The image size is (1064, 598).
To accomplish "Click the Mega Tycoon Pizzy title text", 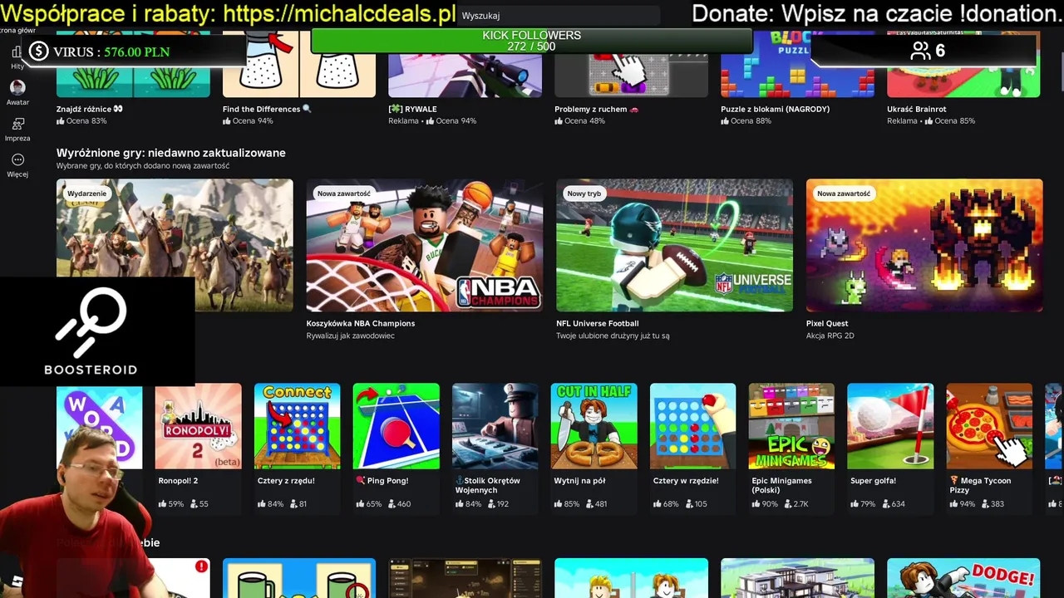I will tap(980, 485).
